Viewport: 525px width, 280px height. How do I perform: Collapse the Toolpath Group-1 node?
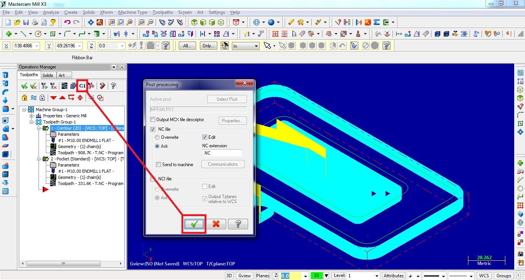coord(32,122)
